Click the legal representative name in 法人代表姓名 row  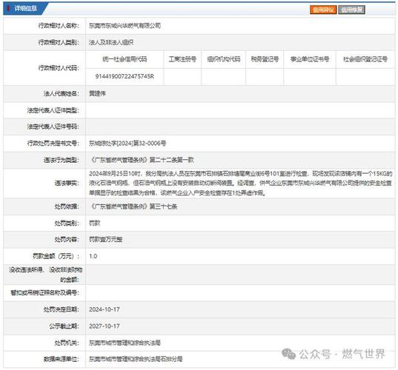(97, 93)
